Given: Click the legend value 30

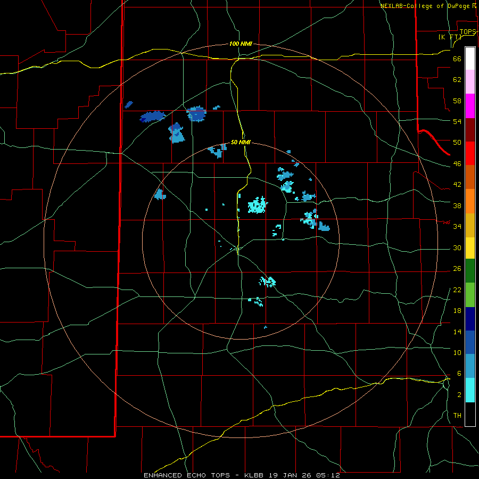Looking at the screenshot, I should [457, 247].
